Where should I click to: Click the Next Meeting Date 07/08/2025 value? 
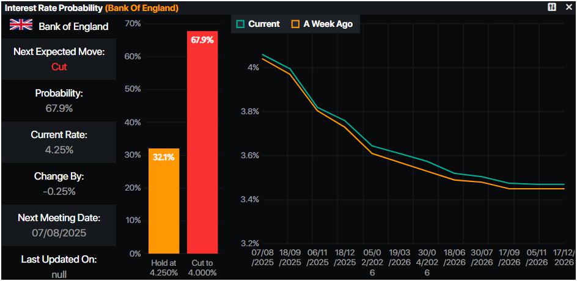click(59, 233)
